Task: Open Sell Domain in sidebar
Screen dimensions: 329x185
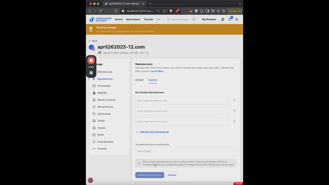Action: (x=104, y=114)
